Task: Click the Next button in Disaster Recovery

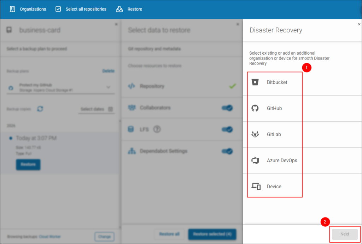Action: tap(345, 234)
